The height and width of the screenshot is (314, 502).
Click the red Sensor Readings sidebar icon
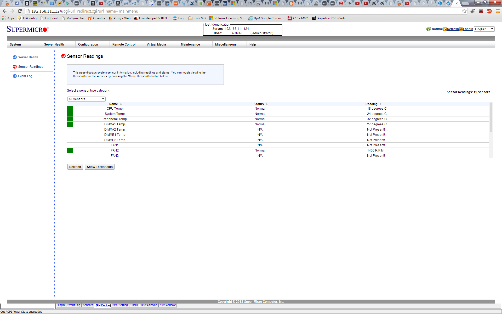click(x=15, y=67)
